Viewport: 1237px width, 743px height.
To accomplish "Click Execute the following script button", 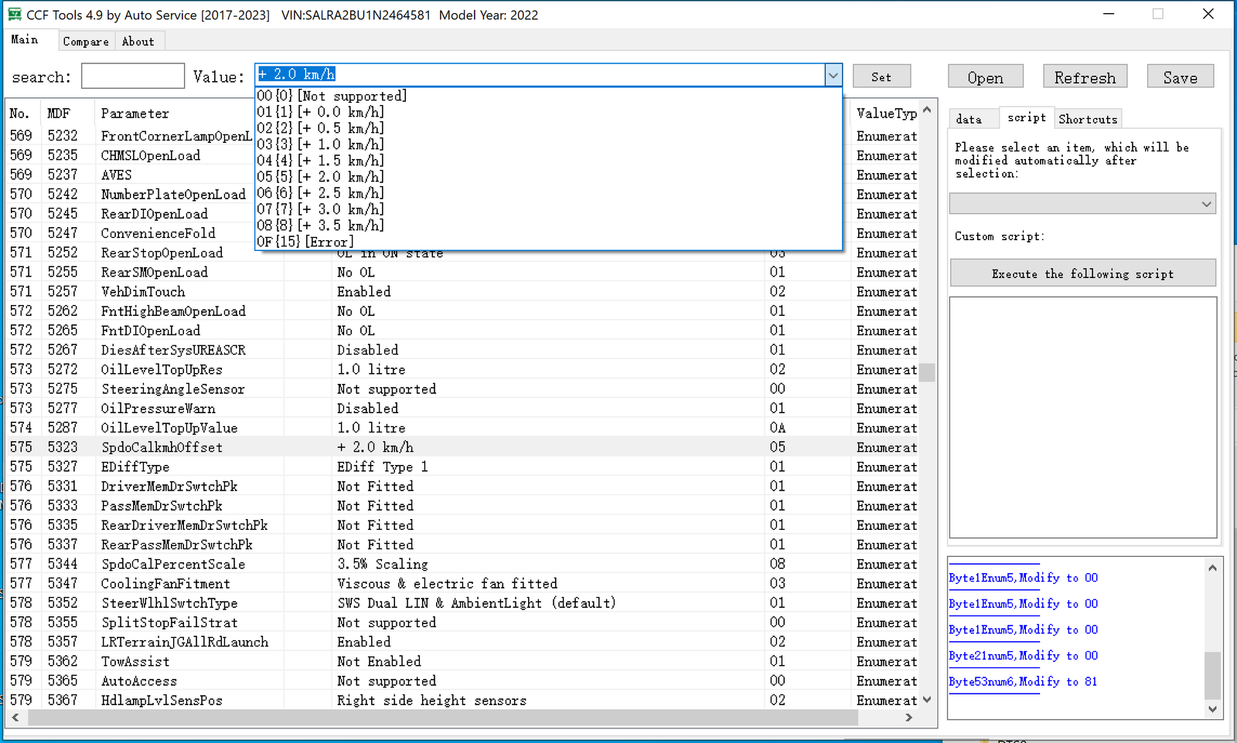I will click(x=1082, y=273).
